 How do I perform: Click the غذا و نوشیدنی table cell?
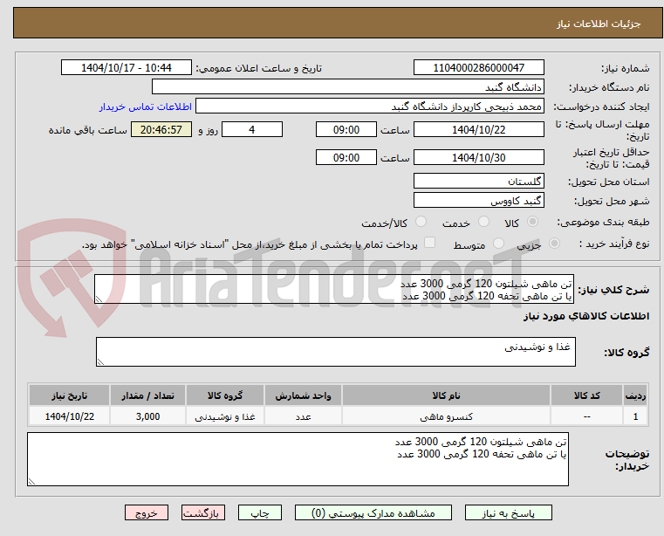pos(225,416)
